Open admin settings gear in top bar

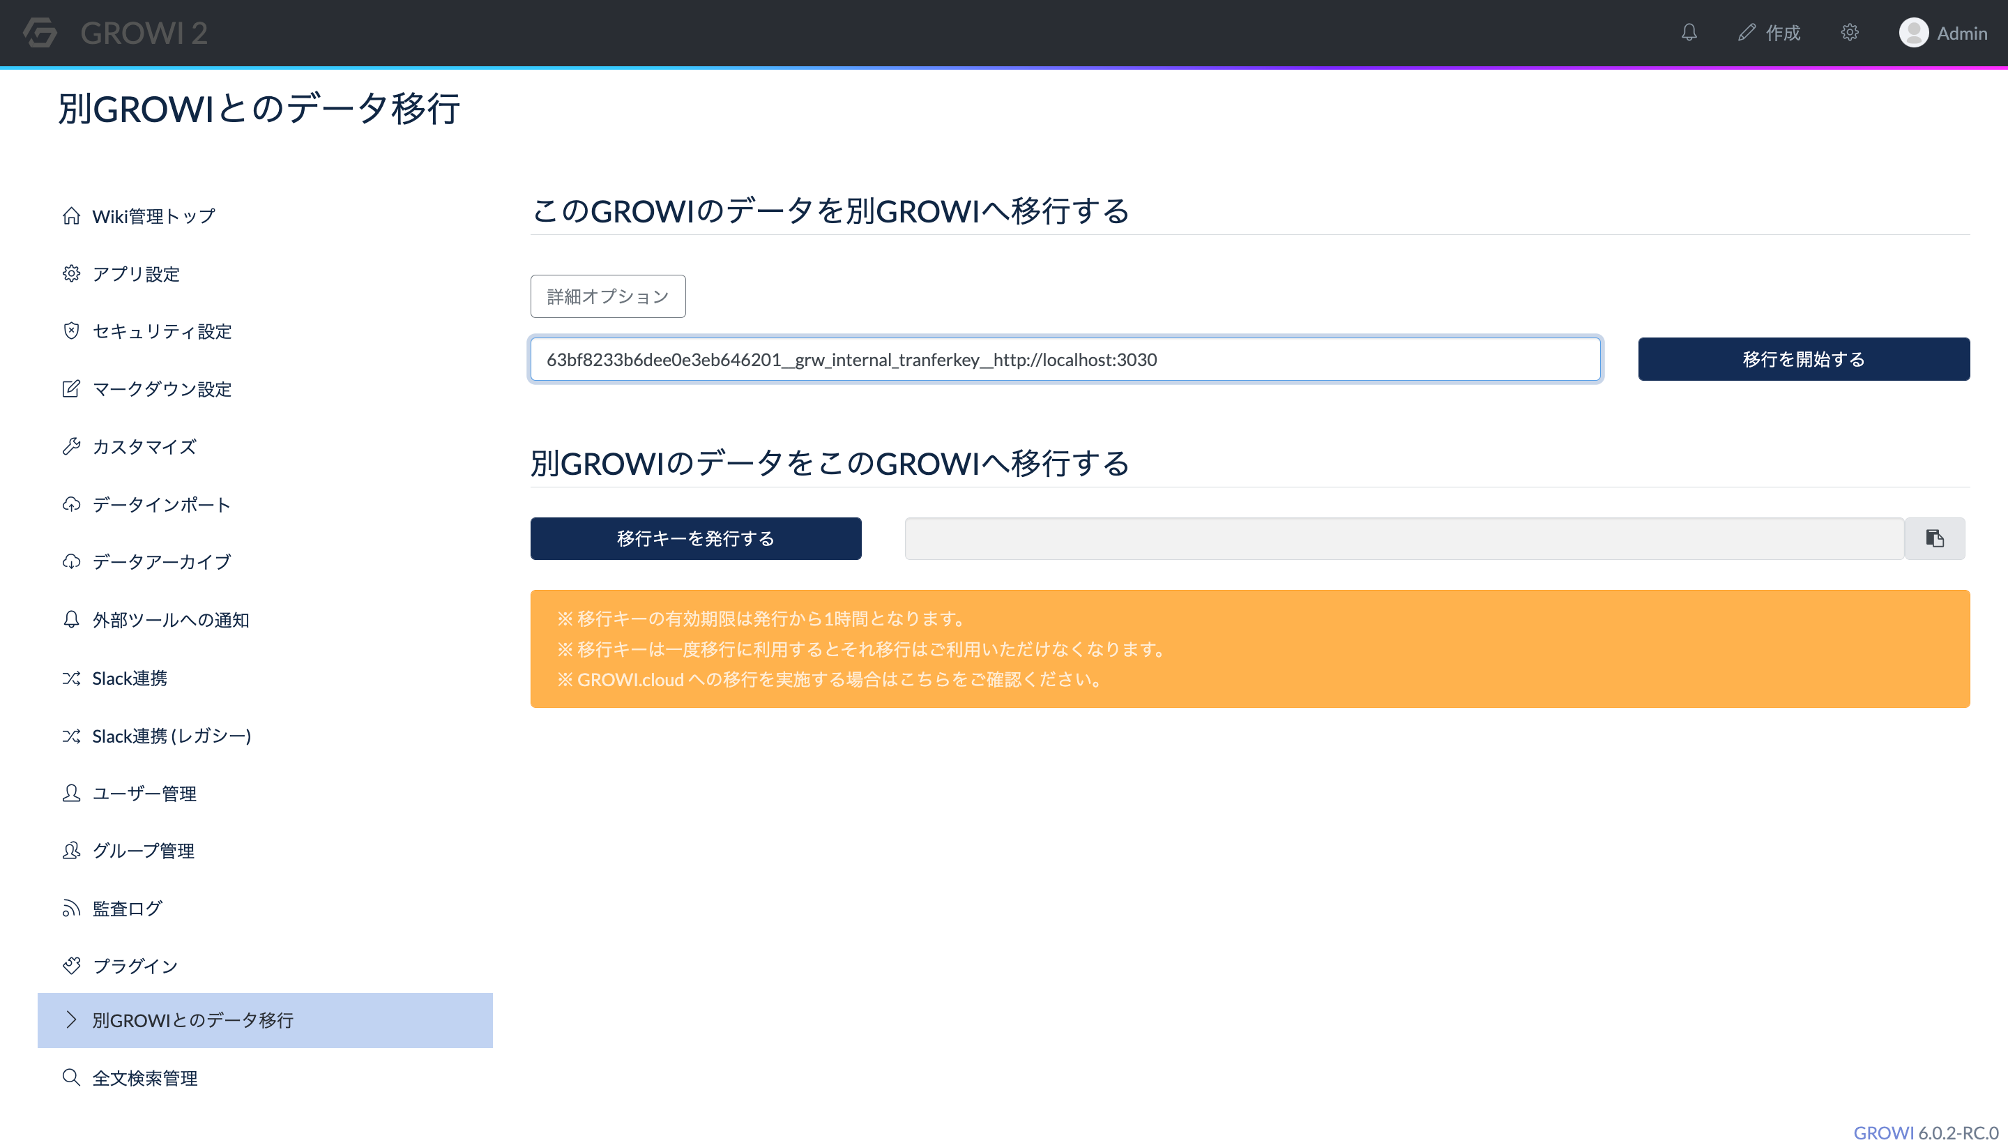point(1849,32)
